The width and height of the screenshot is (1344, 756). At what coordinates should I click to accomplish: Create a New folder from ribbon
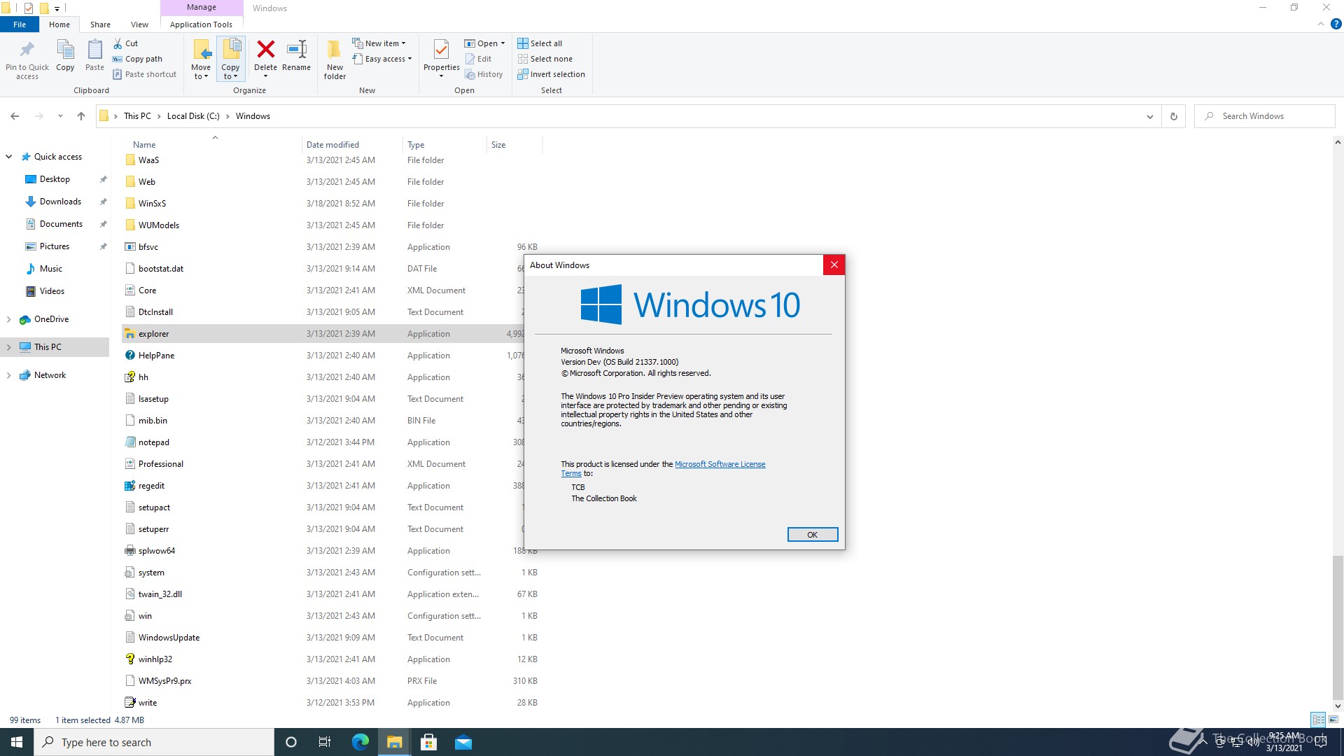(335, 59)
